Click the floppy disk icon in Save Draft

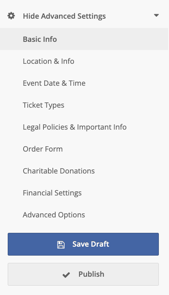(61, 245)
